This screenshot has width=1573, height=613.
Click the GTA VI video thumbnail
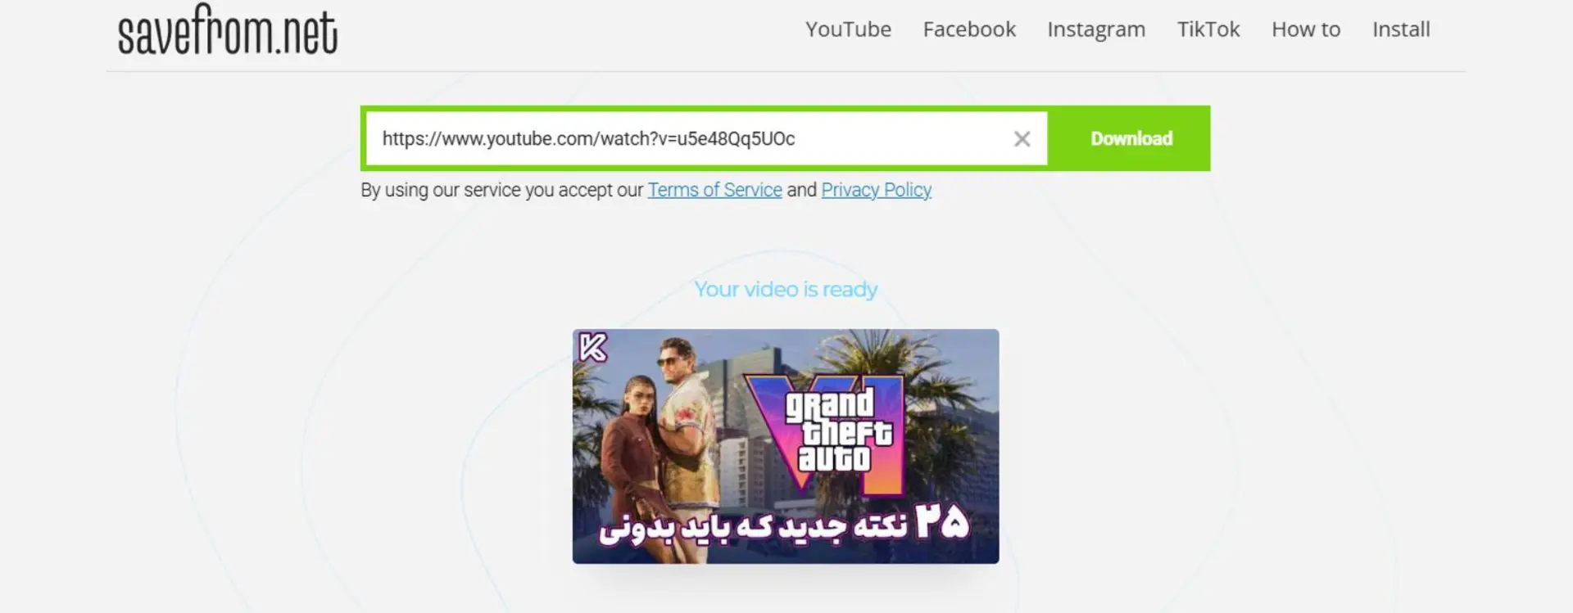[786, 446]
